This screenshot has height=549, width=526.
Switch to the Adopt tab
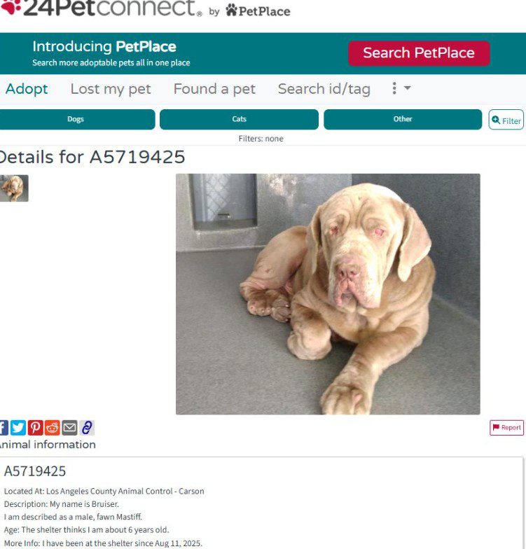[x=27, y=89]
